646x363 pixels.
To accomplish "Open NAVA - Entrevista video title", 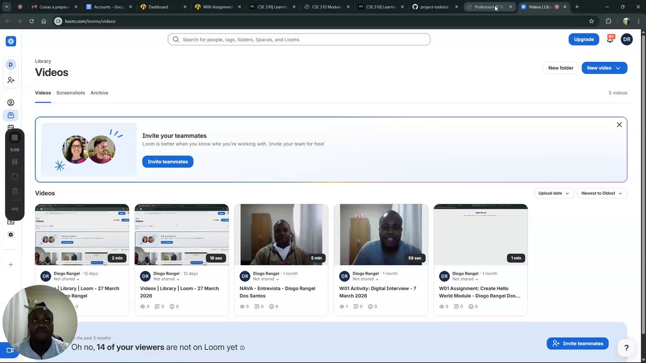I will click(x=277, y=292).
